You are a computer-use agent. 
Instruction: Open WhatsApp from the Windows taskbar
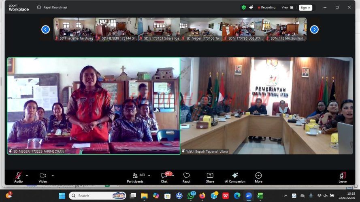click(191, 196)
